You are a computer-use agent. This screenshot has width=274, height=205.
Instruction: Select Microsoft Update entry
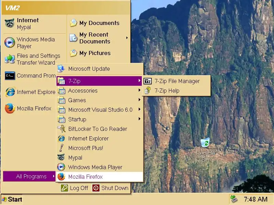coord(100,69)
